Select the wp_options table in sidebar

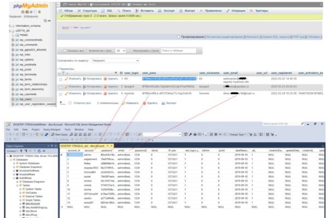coord(27,59)
